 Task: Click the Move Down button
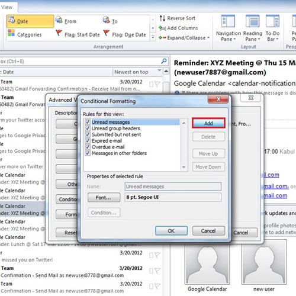click(x=208, y=167)
